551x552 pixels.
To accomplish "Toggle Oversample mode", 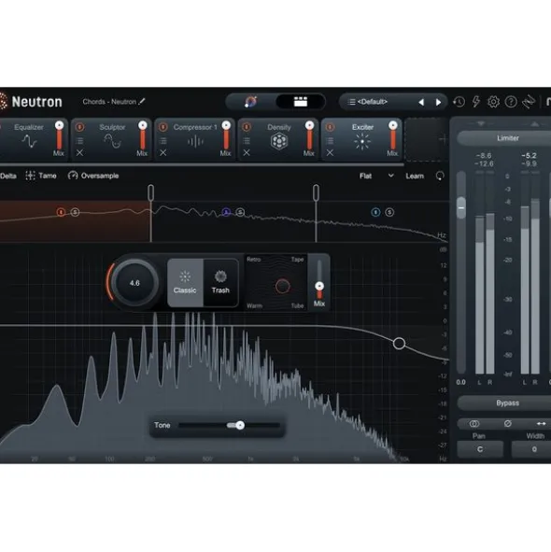I will pyautogui.click(x=93, y=176).
